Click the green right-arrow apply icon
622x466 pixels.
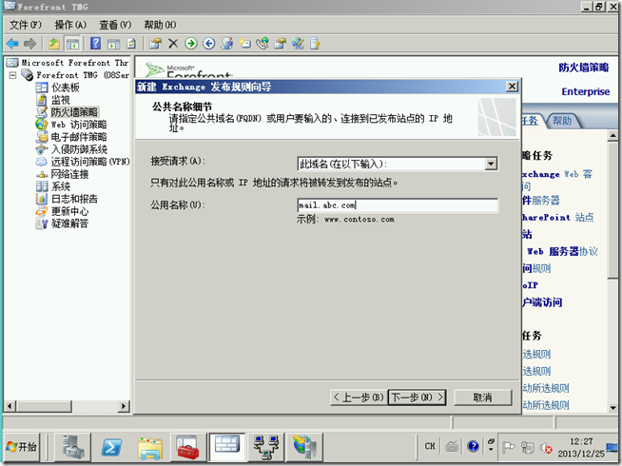point(191,43)
